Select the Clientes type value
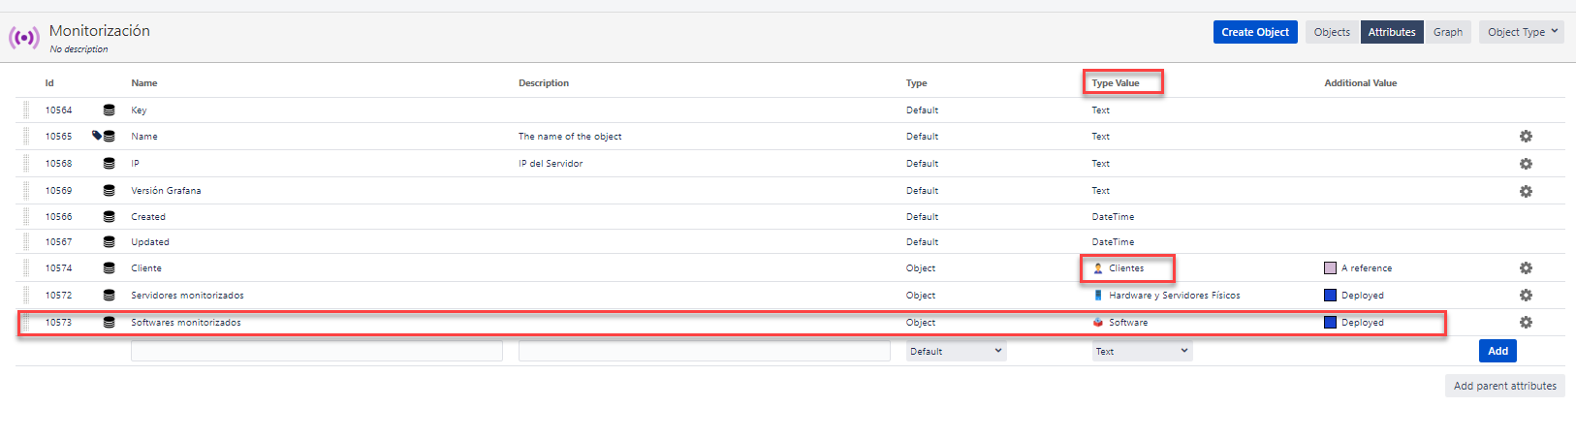This screenshot has height=439, width=1576. [x=1126, y=268]
